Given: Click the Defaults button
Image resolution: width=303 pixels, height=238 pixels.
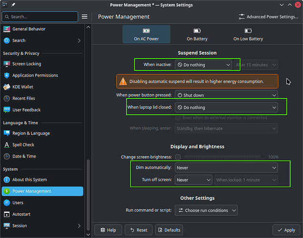Looking at the screenshot, I should [169, 230].
